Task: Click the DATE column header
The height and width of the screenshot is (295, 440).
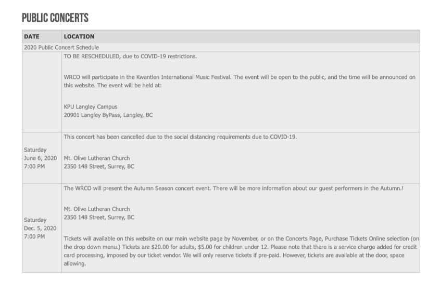Action: [31, 36]
